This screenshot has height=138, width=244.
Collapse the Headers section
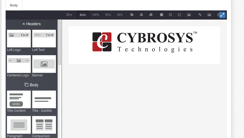pos(31,24)
